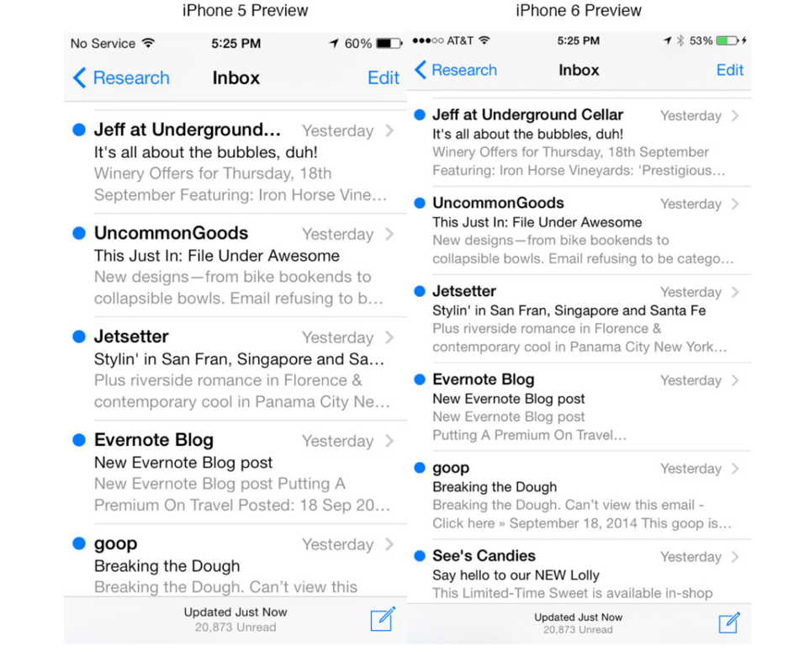
Task: Open Jeff at Underground Cellar email, iPhone 6
Action: click(x=579, y=142)
